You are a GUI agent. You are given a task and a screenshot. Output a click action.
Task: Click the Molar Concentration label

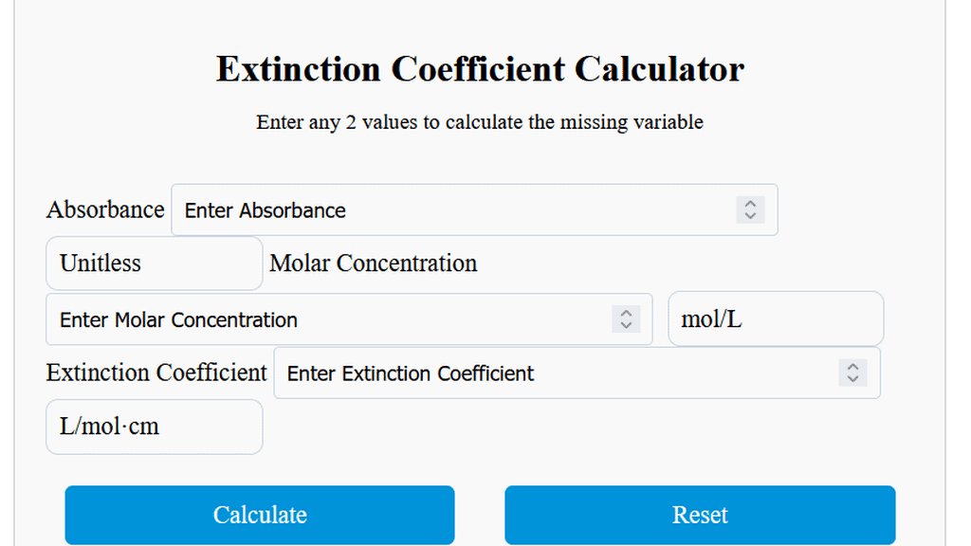pyautogui.click(x=373, y=263)
